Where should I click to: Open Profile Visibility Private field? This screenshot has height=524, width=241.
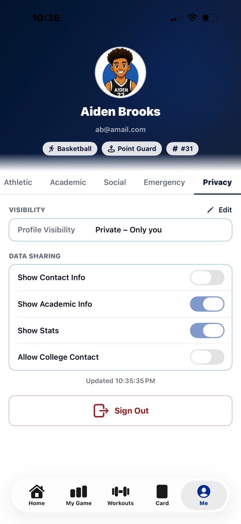pos(120,230)
